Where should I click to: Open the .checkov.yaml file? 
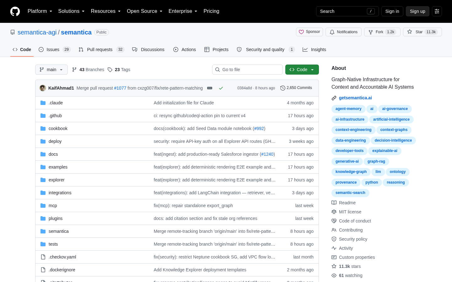62,257
